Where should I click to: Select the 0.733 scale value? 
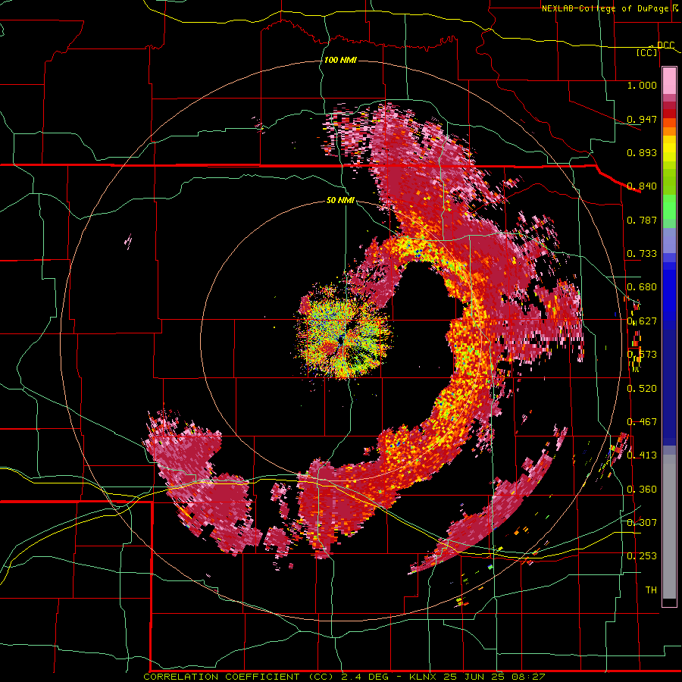coord(642,254)
